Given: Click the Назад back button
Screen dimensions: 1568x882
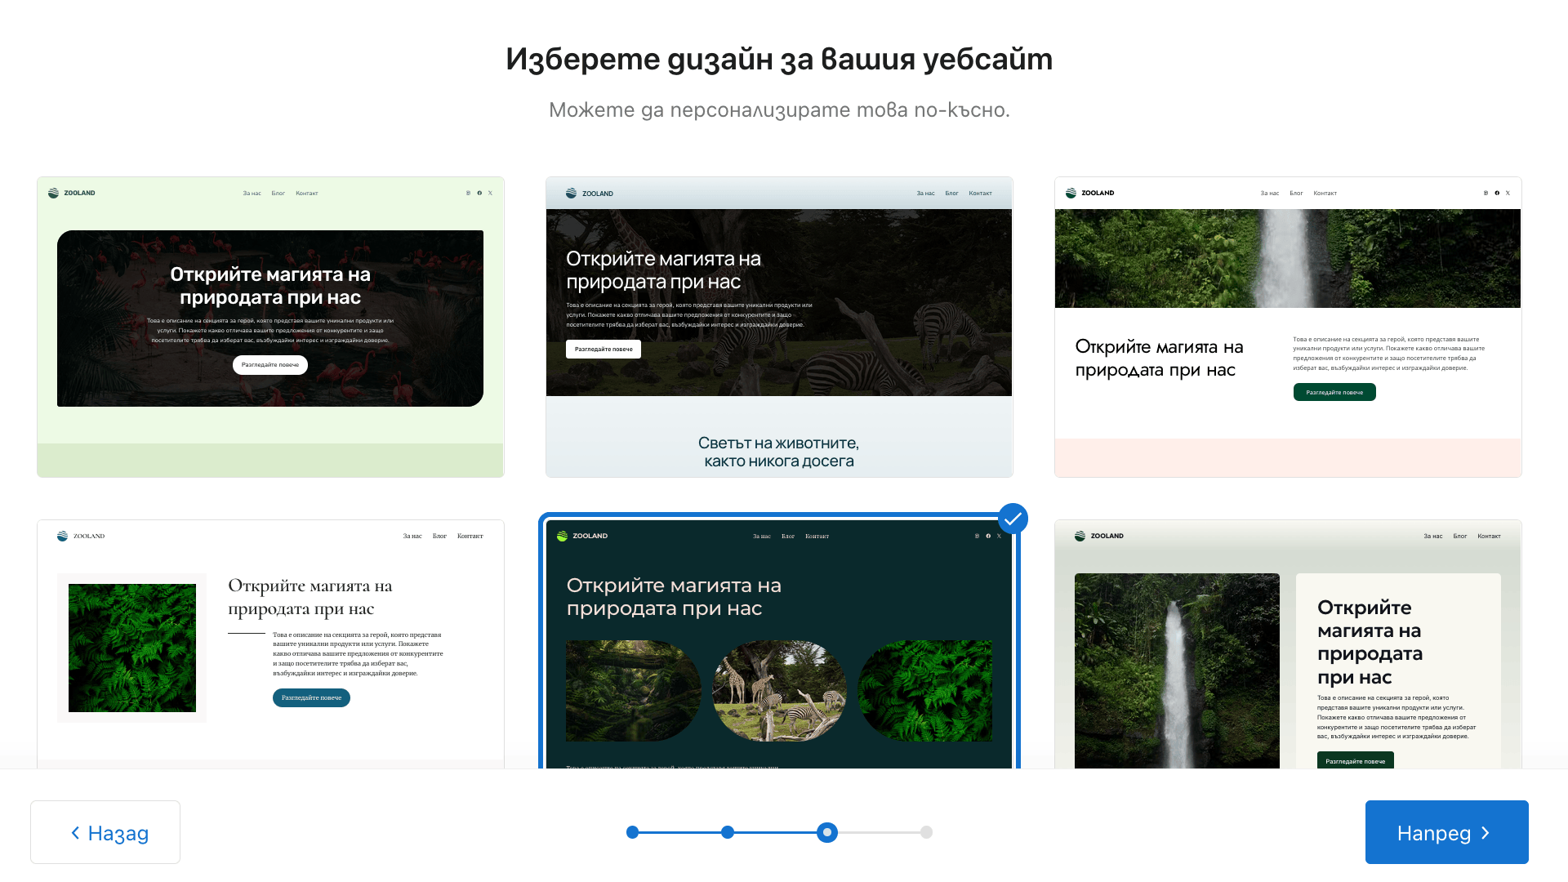Looking at the screenshot, I should coord(105,832).
